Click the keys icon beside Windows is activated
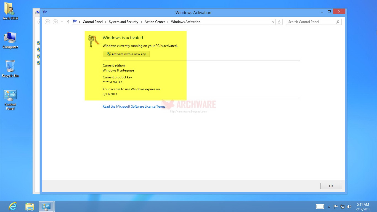This screenshot has height=212, width=377. [93, 41]
